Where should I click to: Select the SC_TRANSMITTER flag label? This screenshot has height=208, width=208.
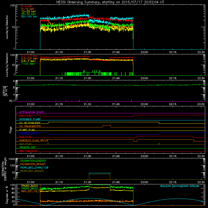tap(30, 126)
